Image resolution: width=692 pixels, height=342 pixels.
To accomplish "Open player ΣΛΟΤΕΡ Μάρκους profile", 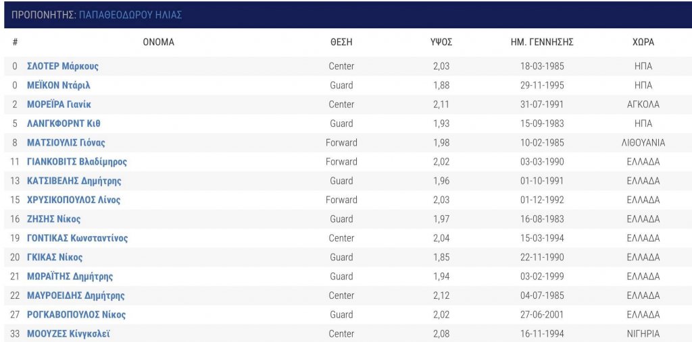I will (63, 67).
